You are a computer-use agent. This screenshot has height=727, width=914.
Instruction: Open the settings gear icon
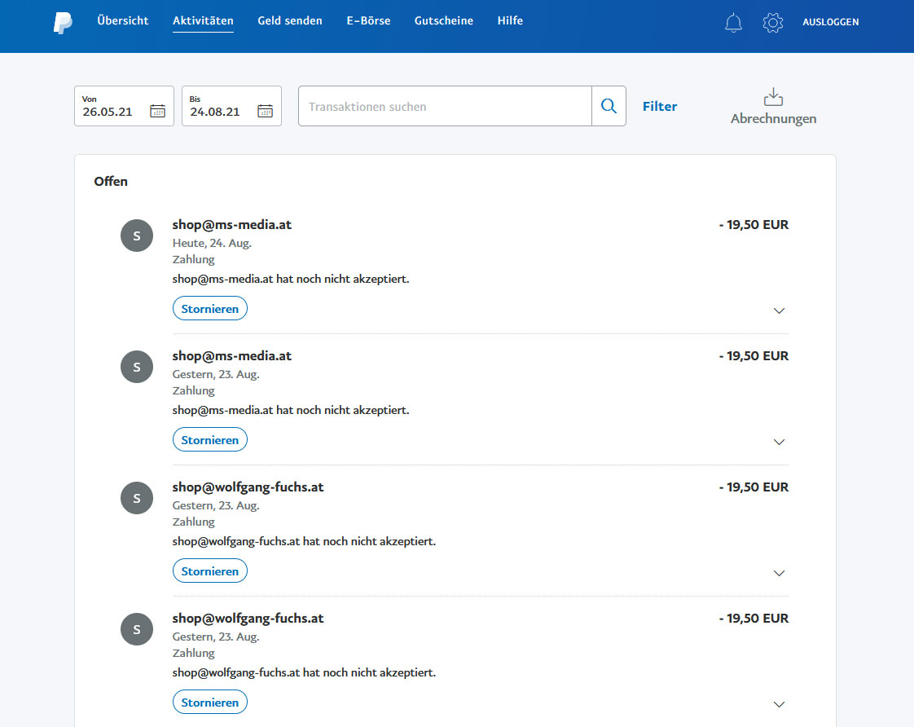[x=772, y=23]
